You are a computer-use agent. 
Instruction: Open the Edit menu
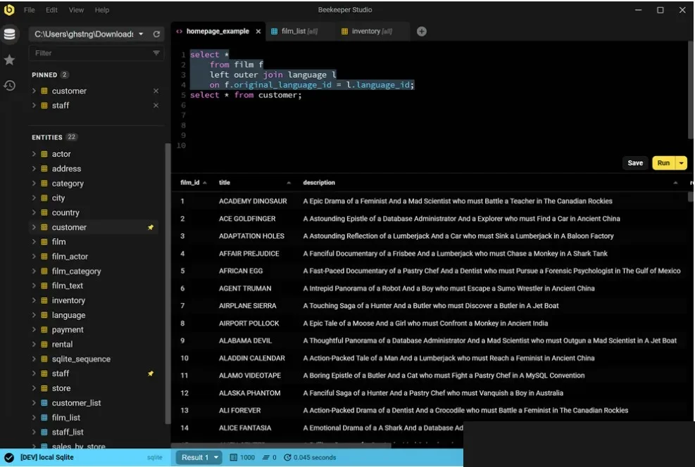[x=51, y=10]
